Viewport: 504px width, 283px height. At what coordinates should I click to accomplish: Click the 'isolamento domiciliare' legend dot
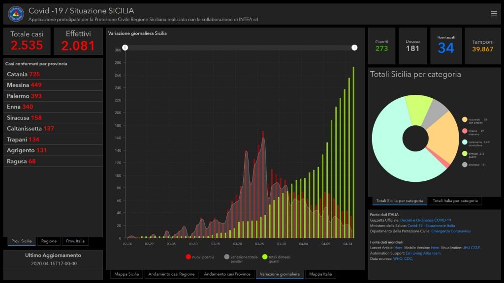point(465,142)
